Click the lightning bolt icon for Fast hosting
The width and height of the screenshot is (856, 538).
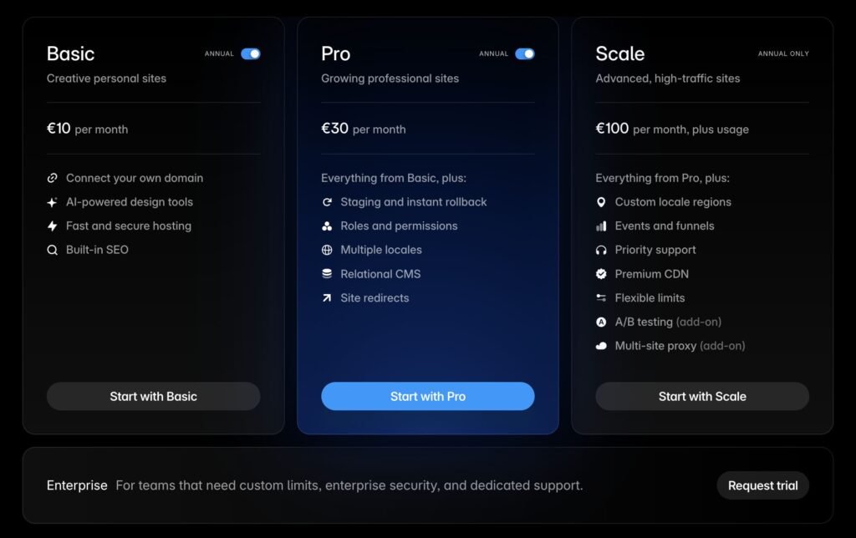click(53, 226)
